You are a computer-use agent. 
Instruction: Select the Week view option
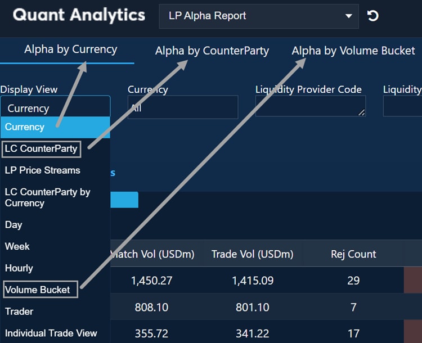pyautogui.click(x=17, y=246)
